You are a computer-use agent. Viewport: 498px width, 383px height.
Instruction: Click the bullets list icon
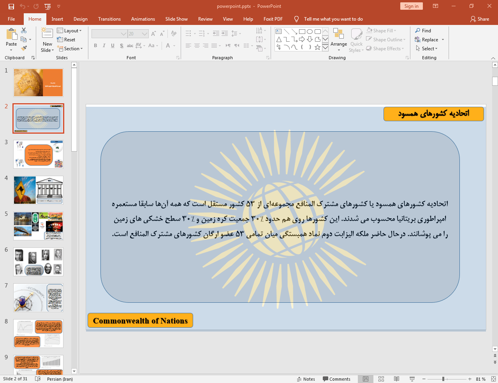(x=188, y=34)
